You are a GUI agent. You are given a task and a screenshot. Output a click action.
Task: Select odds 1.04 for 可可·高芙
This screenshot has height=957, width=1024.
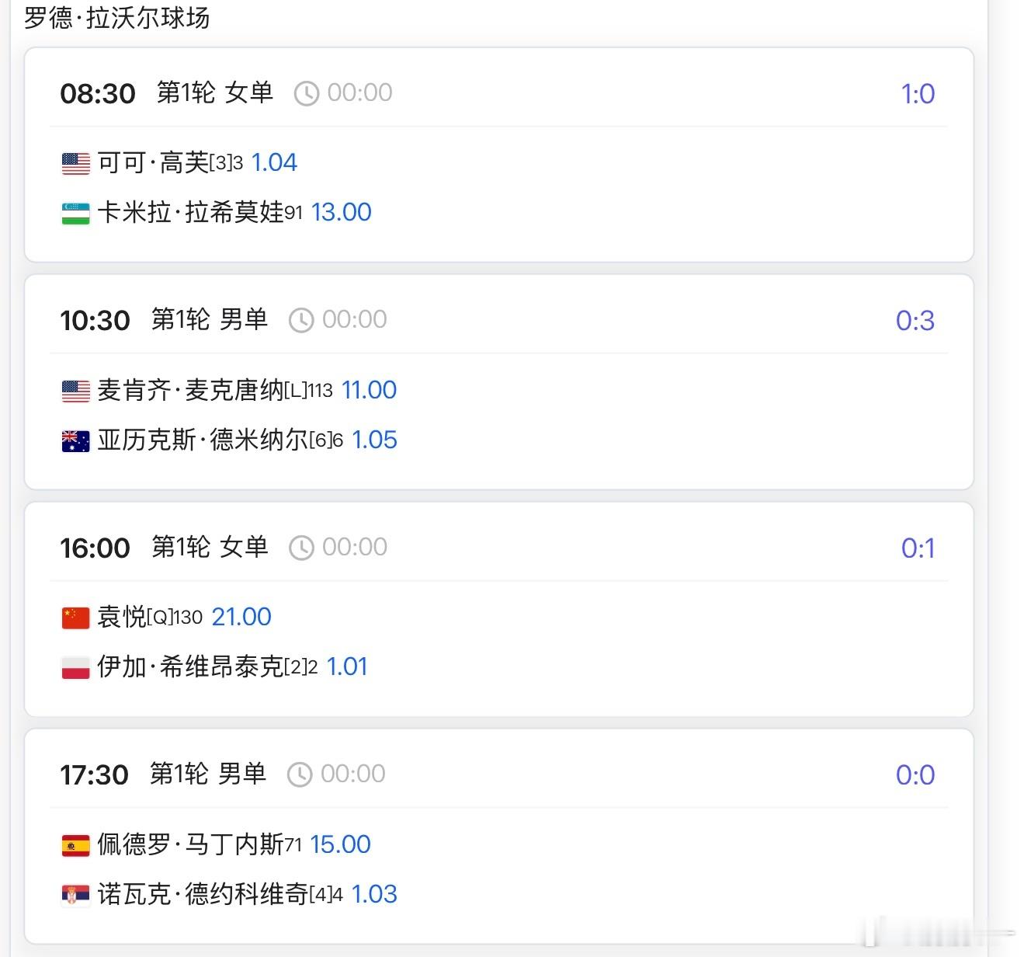click(276, 162)
